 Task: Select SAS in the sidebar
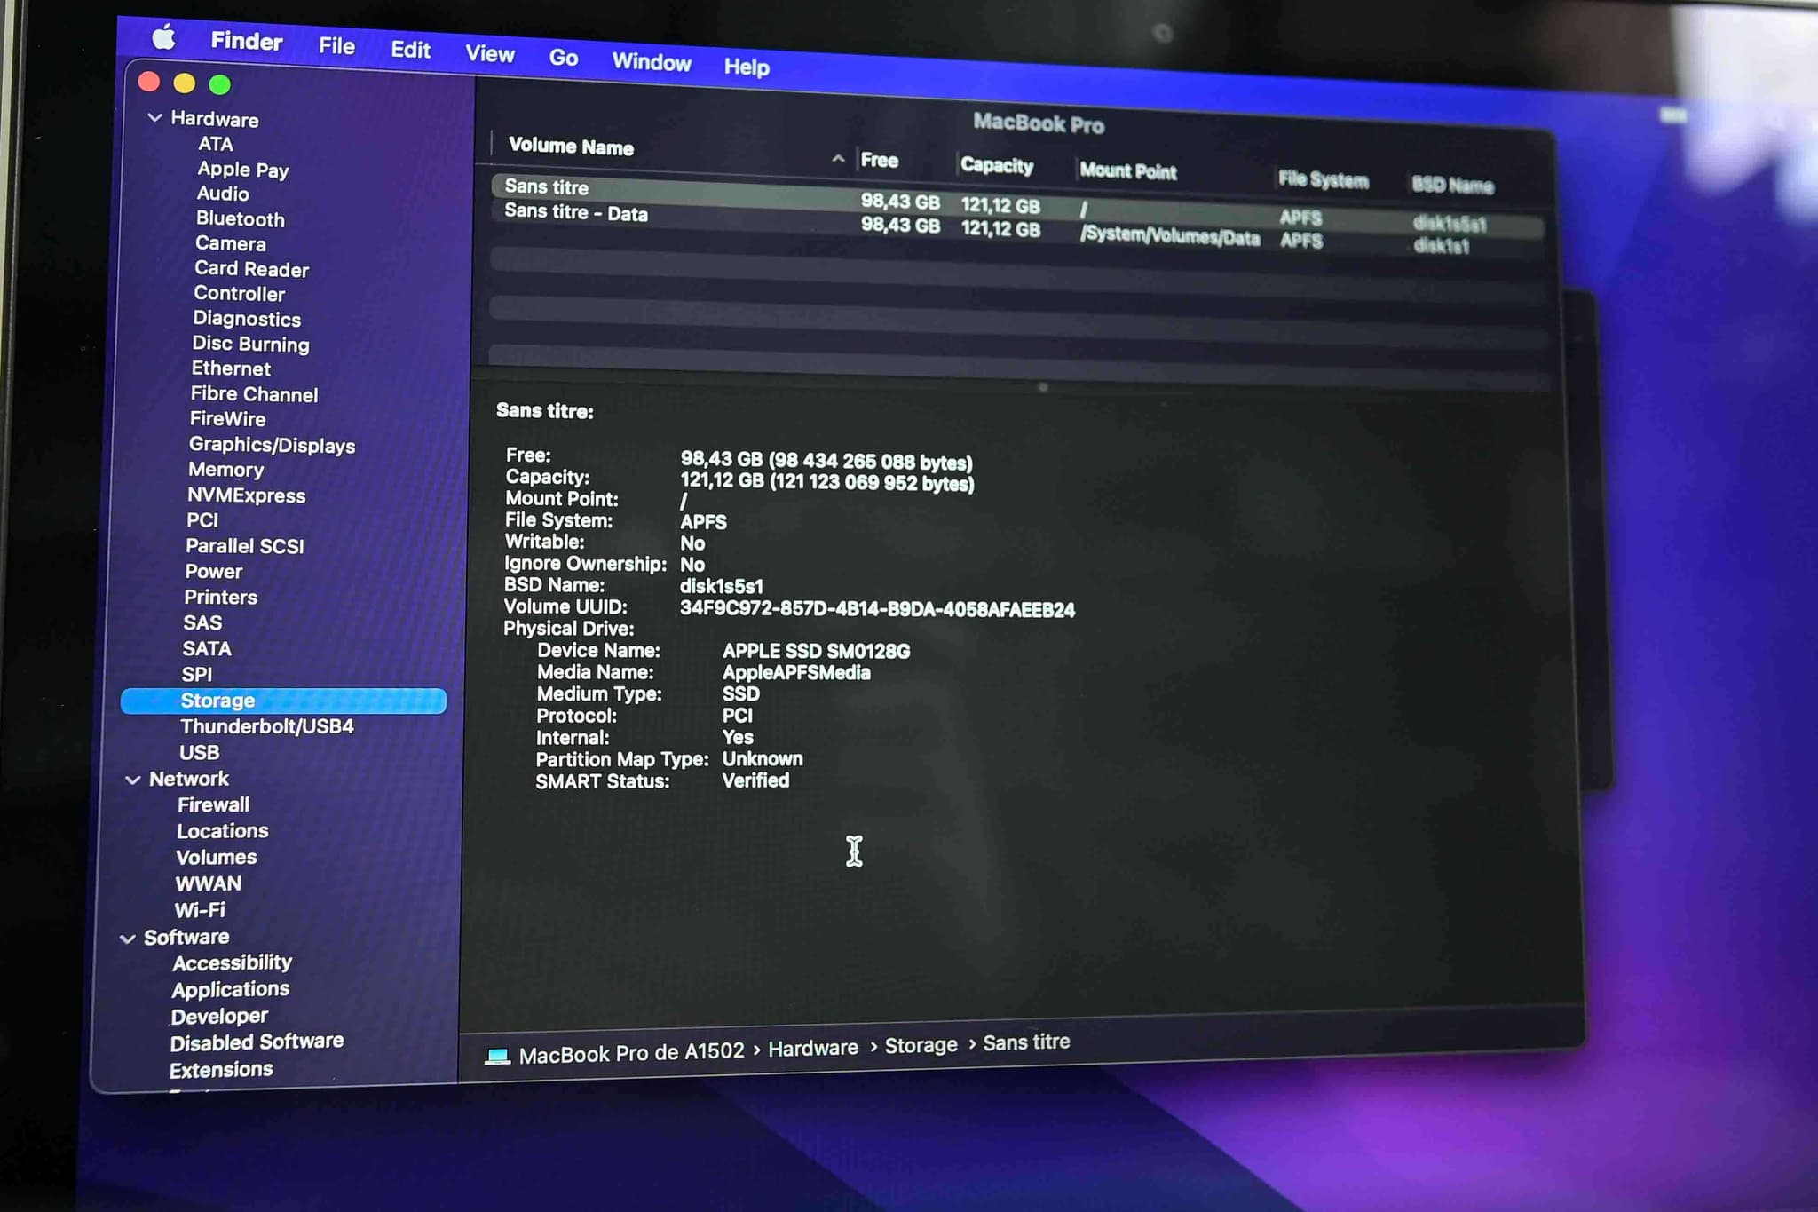coord(202,623)
